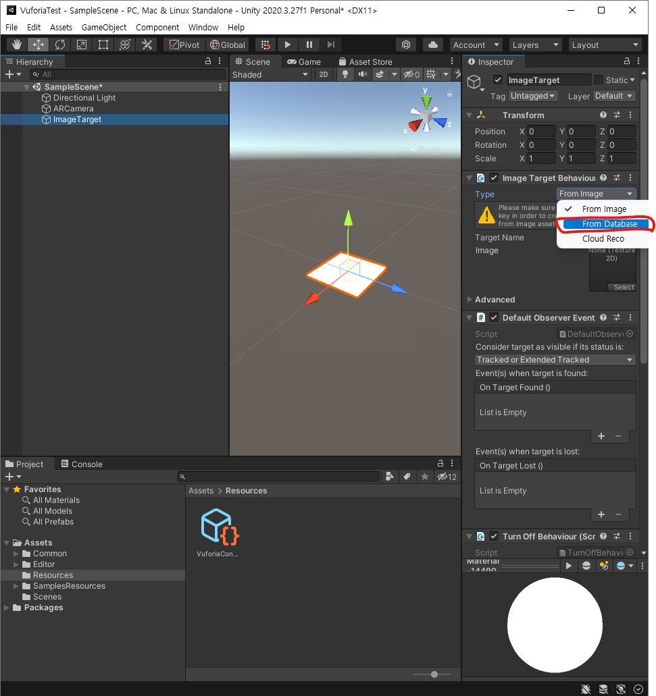Screen dimensions: 656x696
Task: Open the Shaded draw mode dropdown
Action: 270,74
